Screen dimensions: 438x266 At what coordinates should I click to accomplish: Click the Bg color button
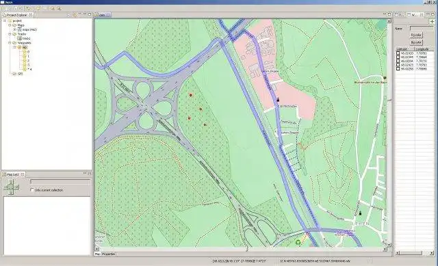coord(416,42)
